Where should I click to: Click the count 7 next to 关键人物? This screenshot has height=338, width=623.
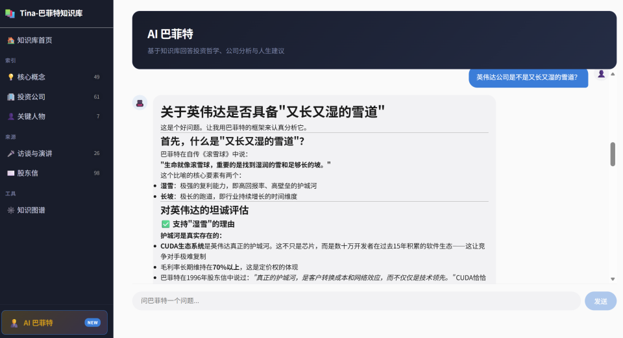coord(98,116)
